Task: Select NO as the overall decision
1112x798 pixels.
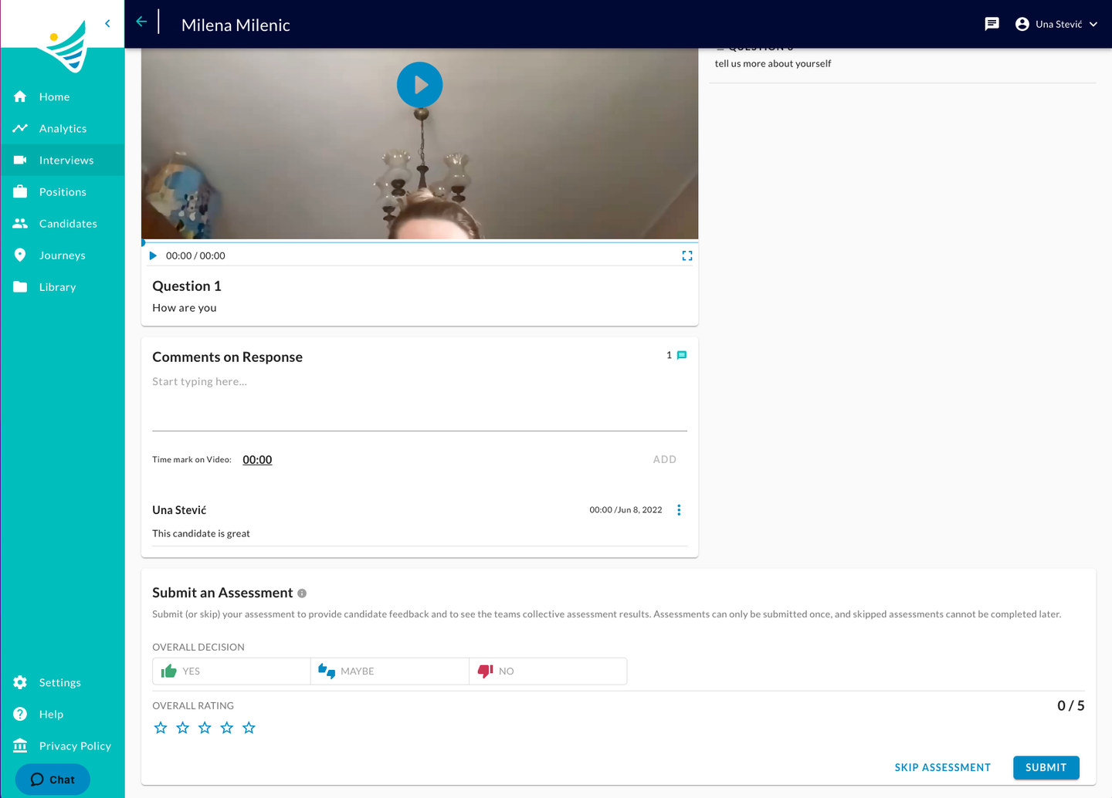Action: [x=548, y=671]
